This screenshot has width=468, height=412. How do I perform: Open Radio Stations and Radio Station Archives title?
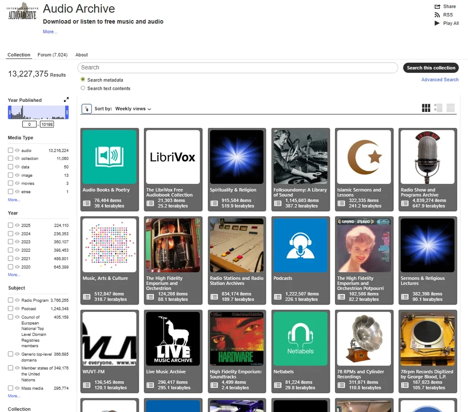(237, 281)
